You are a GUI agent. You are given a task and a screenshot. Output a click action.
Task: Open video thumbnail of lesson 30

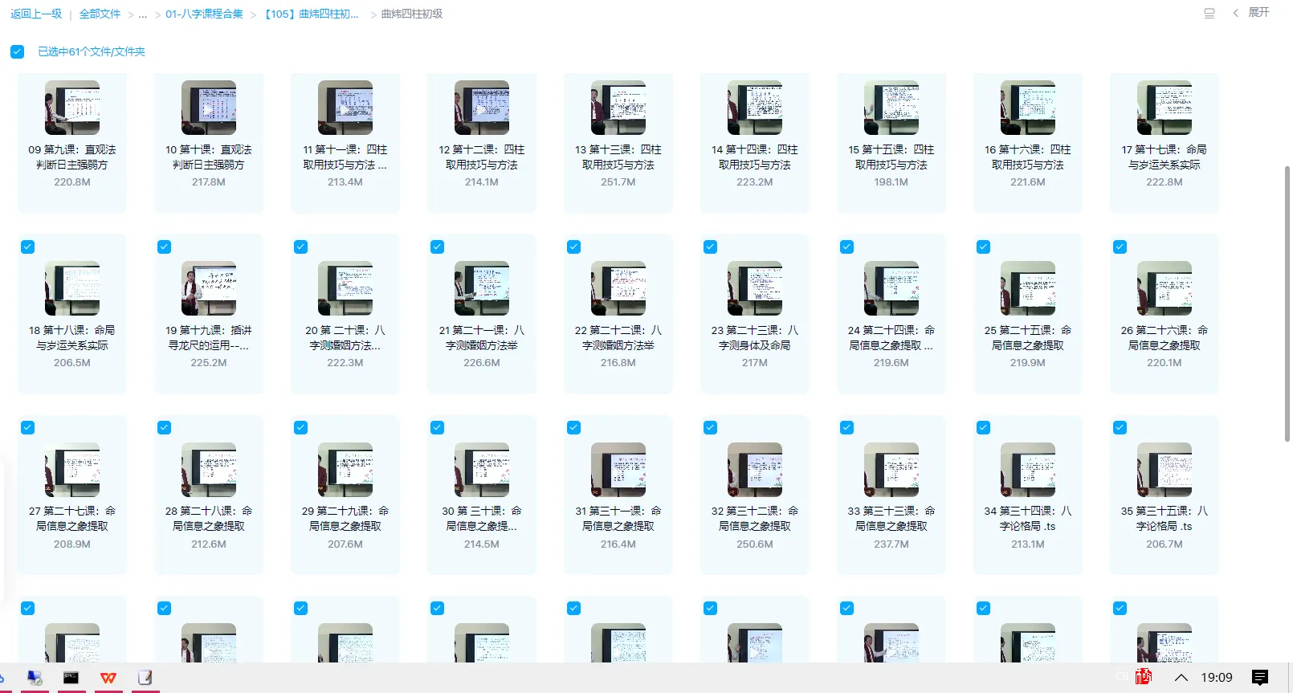pos(482,470)
